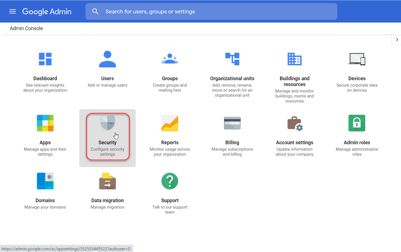
Task: Click the search magnifier icon
Action: pos(95,11)
